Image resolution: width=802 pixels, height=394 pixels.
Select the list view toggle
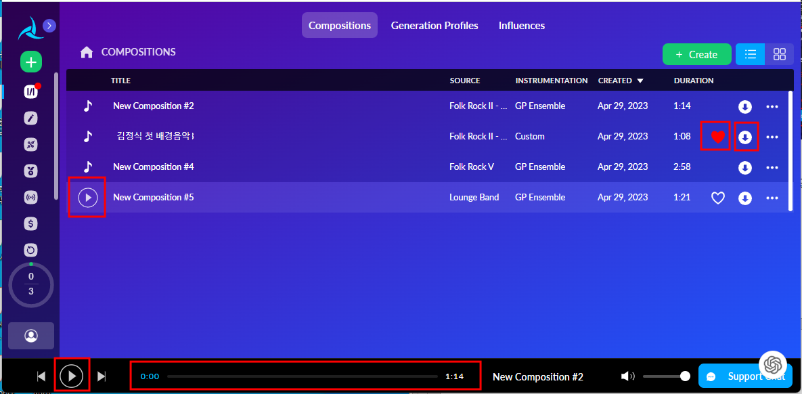(x=751, y=54)
